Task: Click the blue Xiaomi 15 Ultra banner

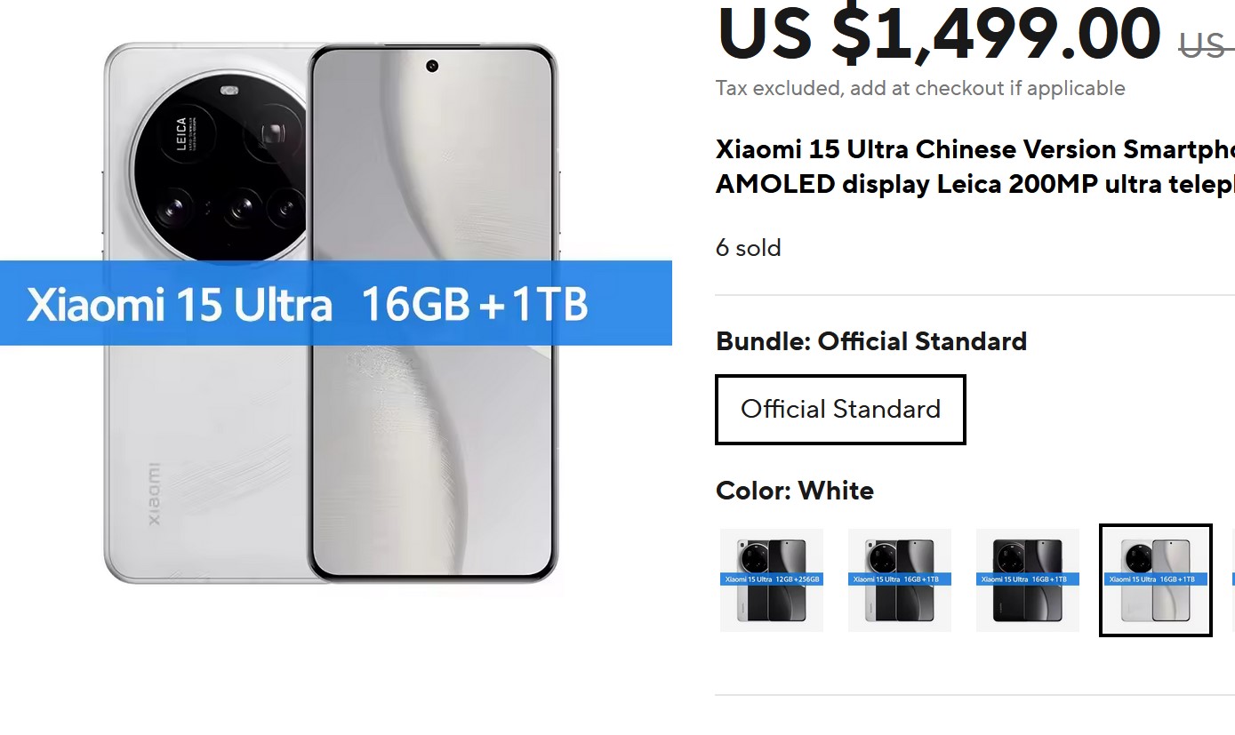Action: click(335, 303)
